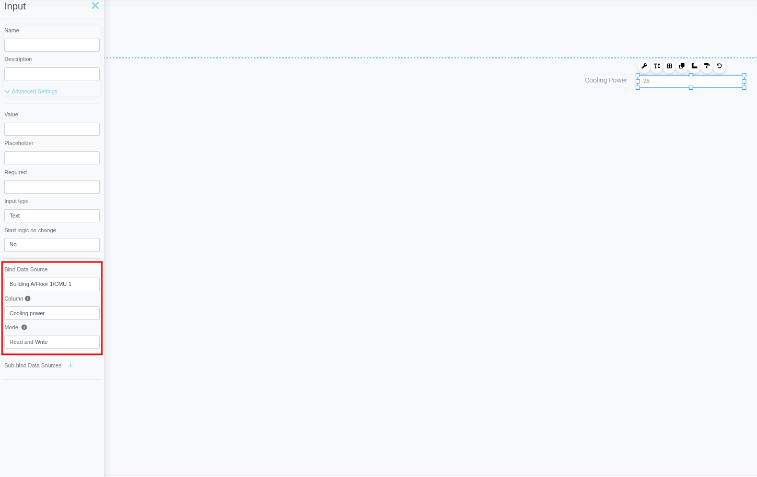This screenshot has width=757, height=477.
Task: Click the wrench settings icon
Action: 644,66
